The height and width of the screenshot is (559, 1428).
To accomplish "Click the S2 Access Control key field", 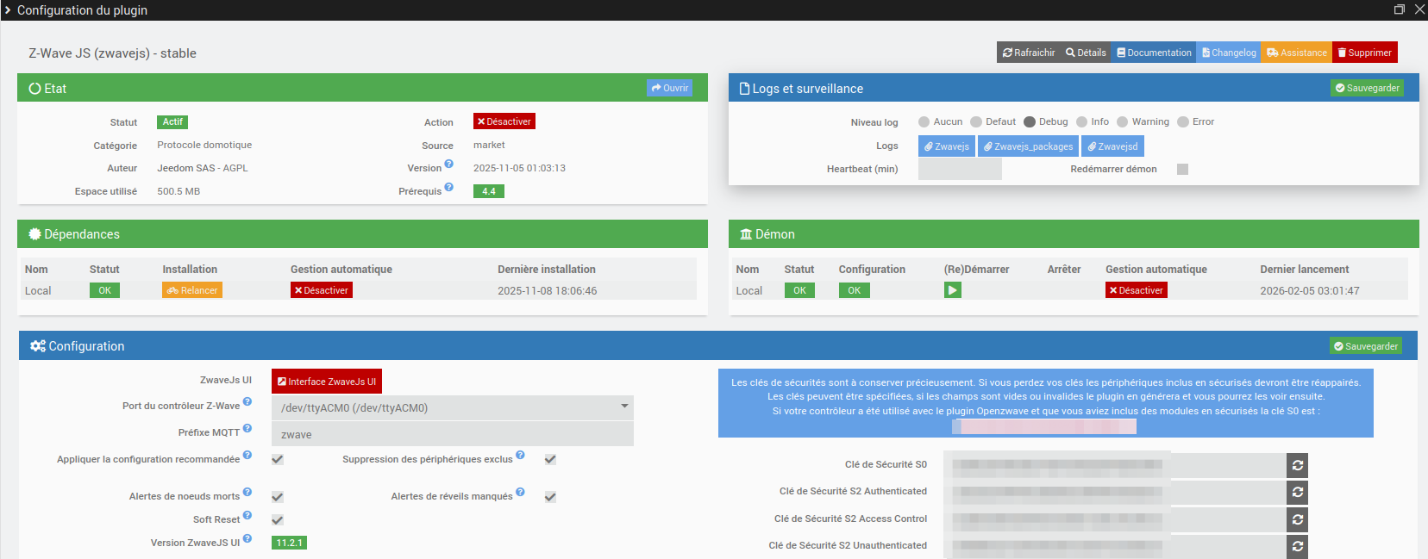I will pyautogui.click(x=1115, y=520).
